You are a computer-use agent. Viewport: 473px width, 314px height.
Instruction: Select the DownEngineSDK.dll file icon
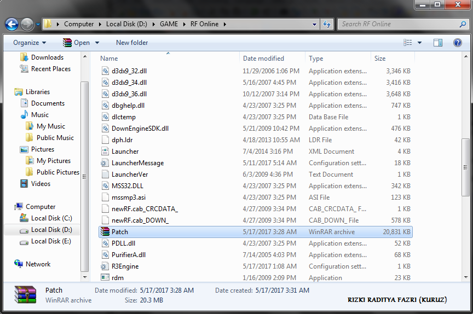click(105, 129)
